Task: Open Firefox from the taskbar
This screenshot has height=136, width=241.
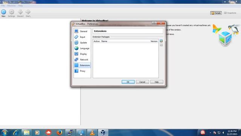Action: point(59,133)
